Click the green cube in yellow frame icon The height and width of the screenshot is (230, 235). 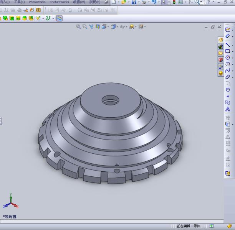pos(12,18)
